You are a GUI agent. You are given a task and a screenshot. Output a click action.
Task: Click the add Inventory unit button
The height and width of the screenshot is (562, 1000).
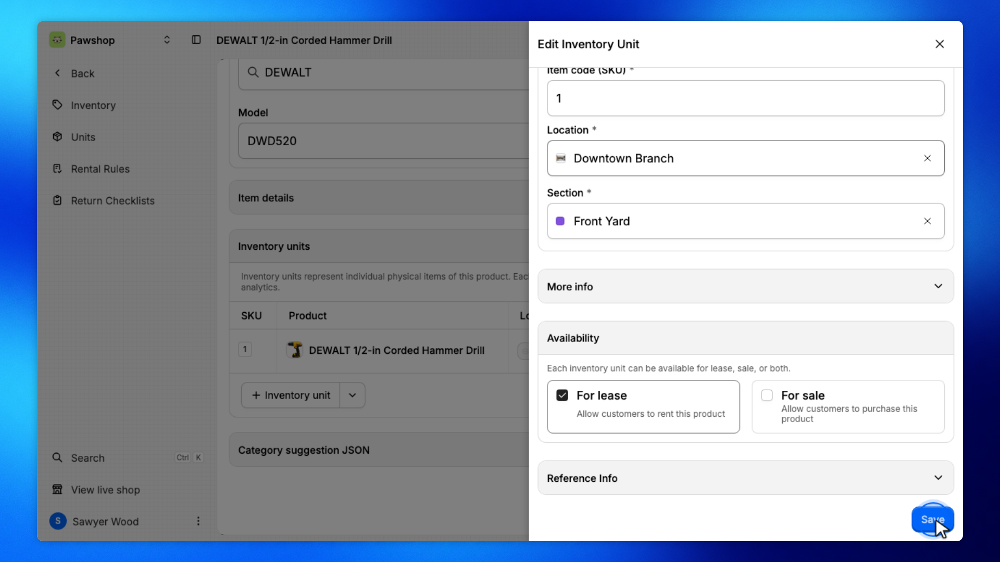(291, 395)
